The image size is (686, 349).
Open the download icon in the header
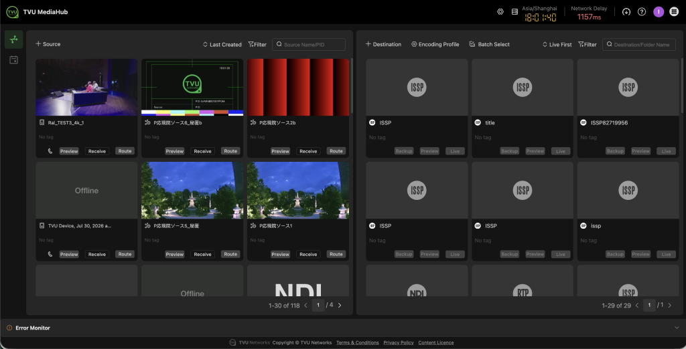coord(626,12)
